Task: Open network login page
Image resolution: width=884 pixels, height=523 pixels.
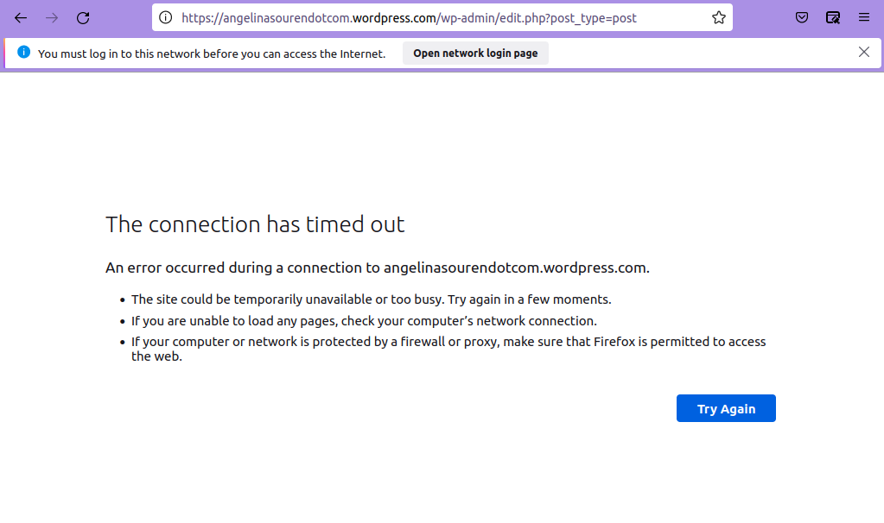Action: 475,54
